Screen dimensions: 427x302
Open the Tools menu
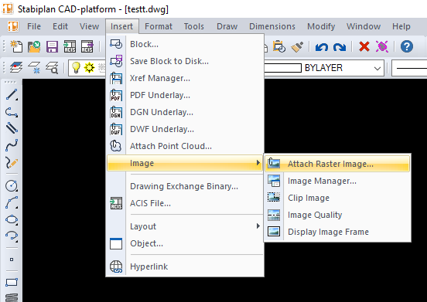[194, 26]
